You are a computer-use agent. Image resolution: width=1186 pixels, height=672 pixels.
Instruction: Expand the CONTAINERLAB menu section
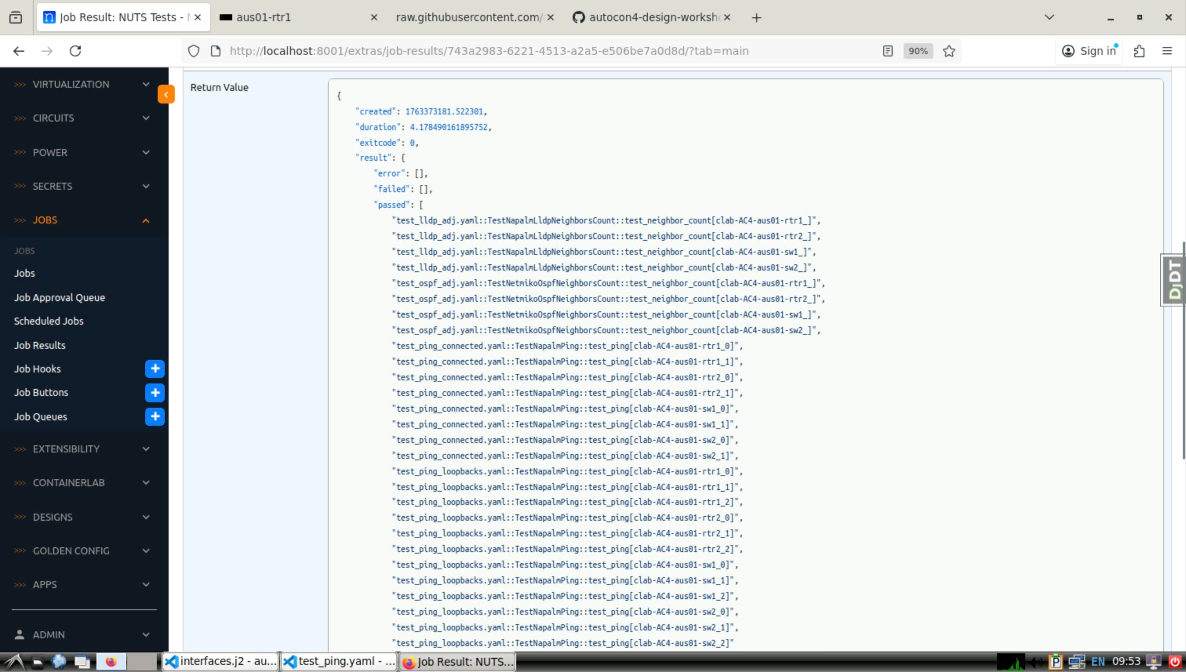click(x=146, y=483)
